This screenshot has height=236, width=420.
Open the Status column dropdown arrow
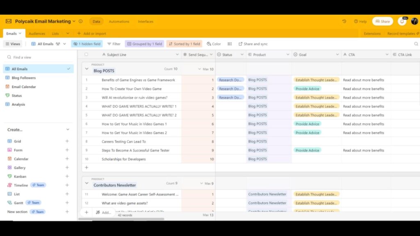[241, 54]
